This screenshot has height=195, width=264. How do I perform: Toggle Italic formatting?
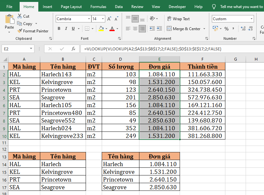(x=67, y=29)
